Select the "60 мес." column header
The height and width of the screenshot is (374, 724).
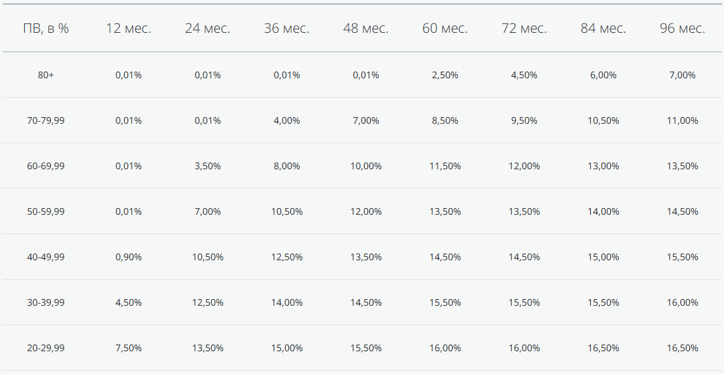445,29
